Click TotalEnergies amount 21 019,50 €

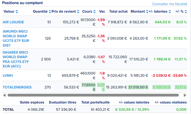(138, 87)
